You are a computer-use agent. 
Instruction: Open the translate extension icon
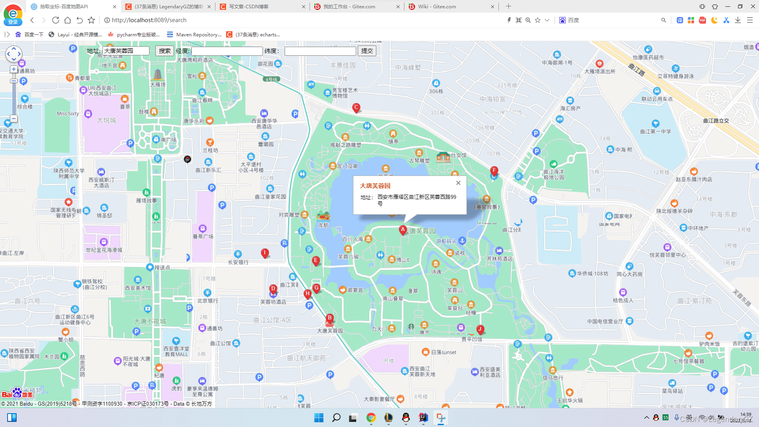[680, 20]
